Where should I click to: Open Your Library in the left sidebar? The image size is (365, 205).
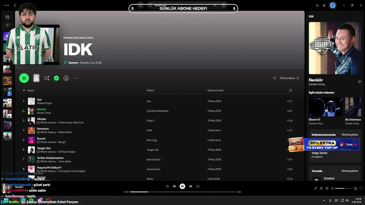click(x=7, y=17)
